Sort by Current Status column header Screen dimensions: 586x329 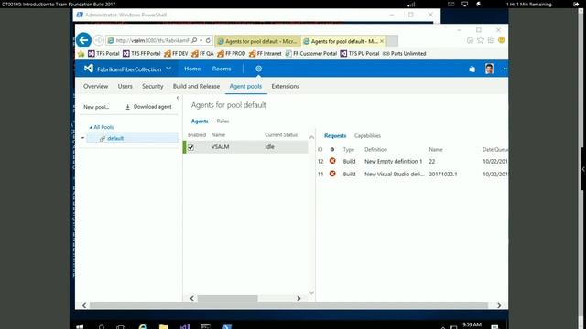281,135
